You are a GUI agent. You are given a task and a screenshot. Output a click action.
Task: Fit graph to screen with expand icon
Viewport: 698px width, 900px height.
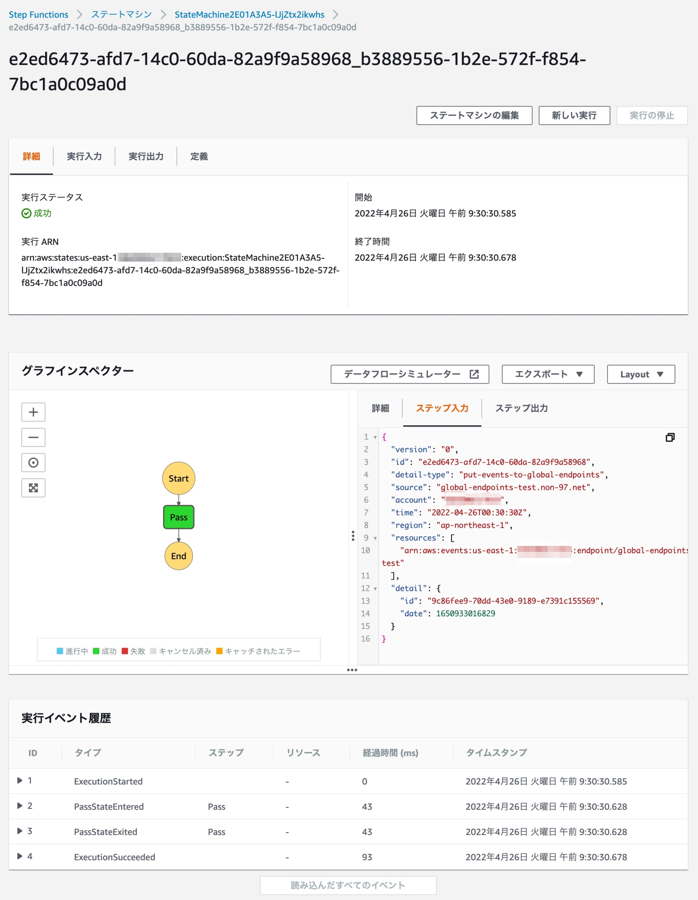33,488
